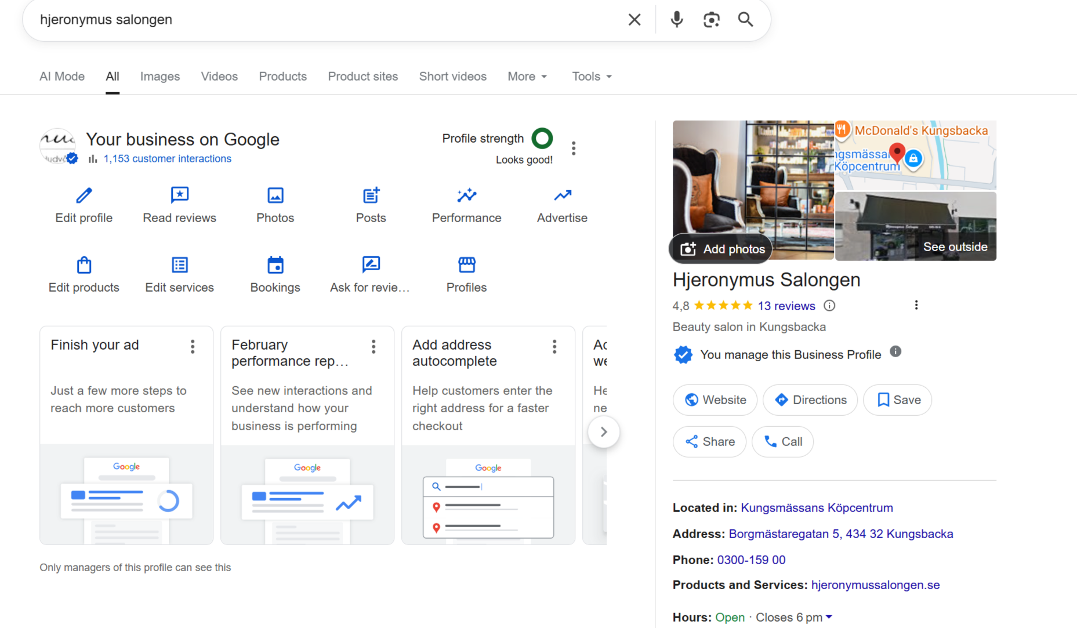Viewport: 1077px width, 628px height.
Task: Open Finish your ad card
Action: (126, 435)
